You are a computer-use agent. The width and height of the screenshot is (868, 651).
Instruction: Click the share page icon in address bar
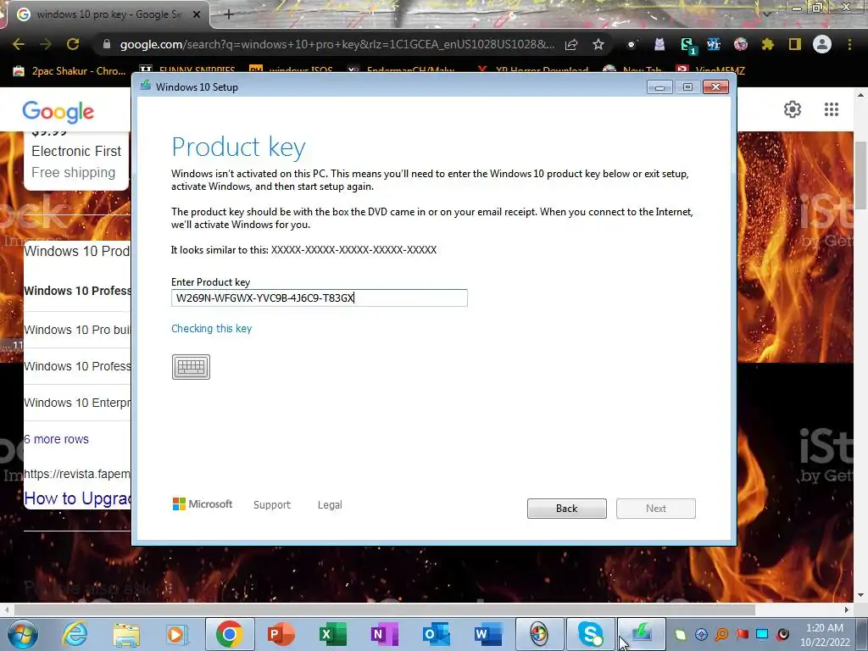[x=572, y=44]
